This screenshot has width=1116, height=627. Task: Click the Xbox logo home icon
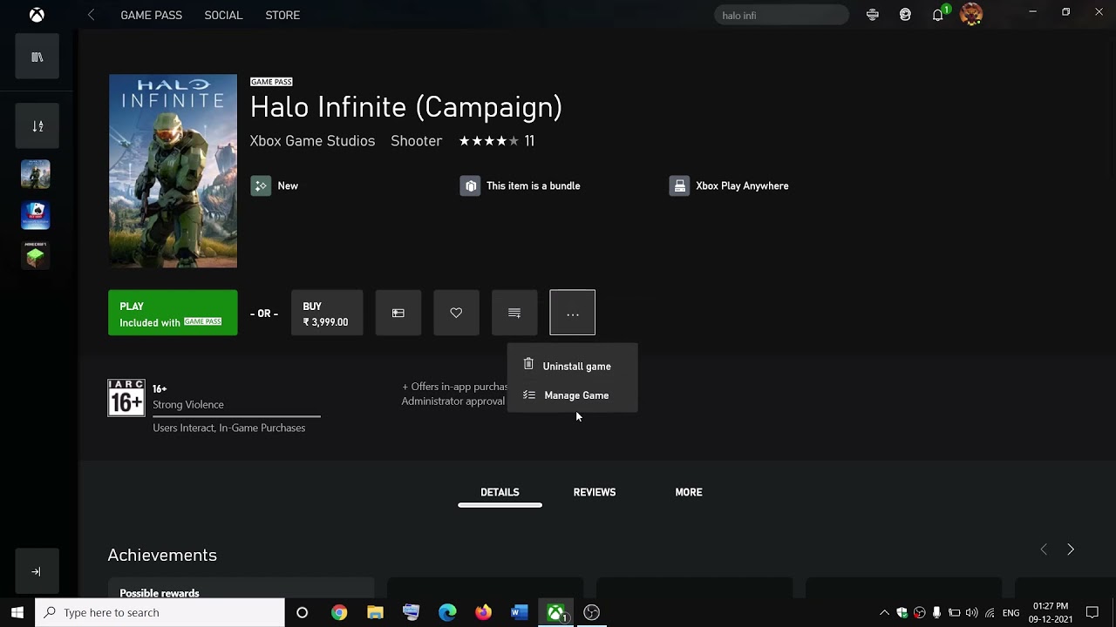point(37,15)
